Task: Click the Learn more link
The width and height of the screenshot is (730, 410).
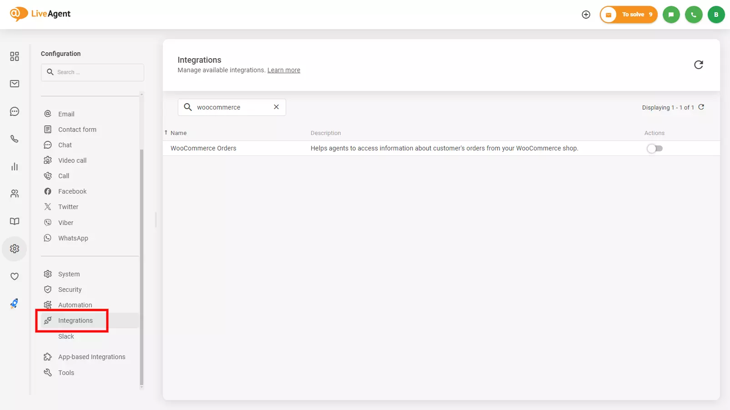Action: tap(283, 70)
